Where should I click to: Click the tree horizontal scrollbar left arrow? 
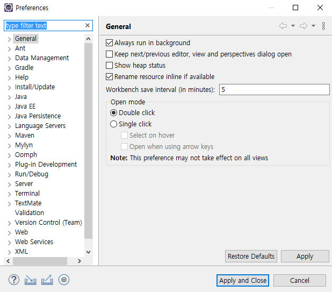(x=8, y=261)
